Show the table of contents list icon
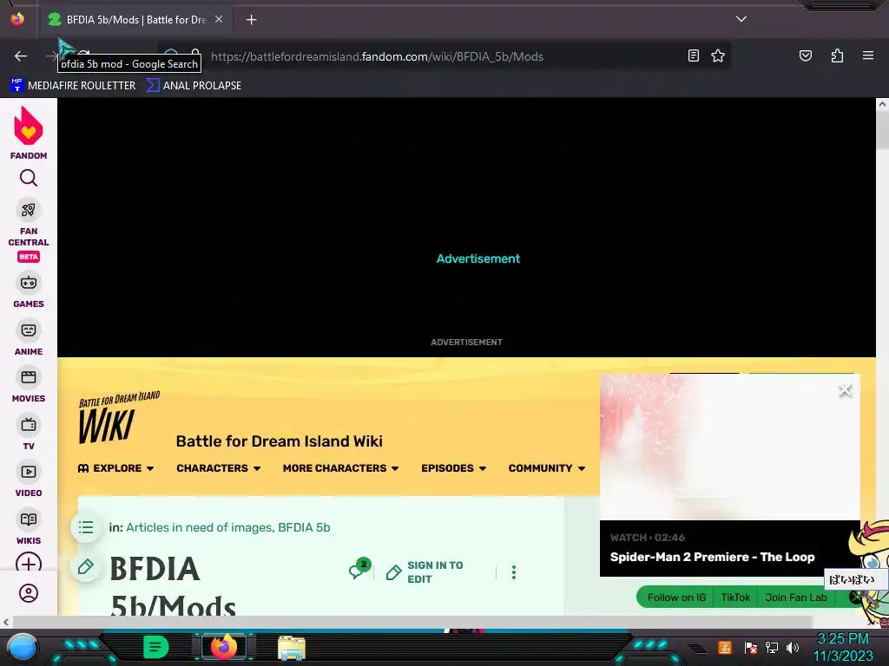 pyautogui.click(x=86, y=527)
